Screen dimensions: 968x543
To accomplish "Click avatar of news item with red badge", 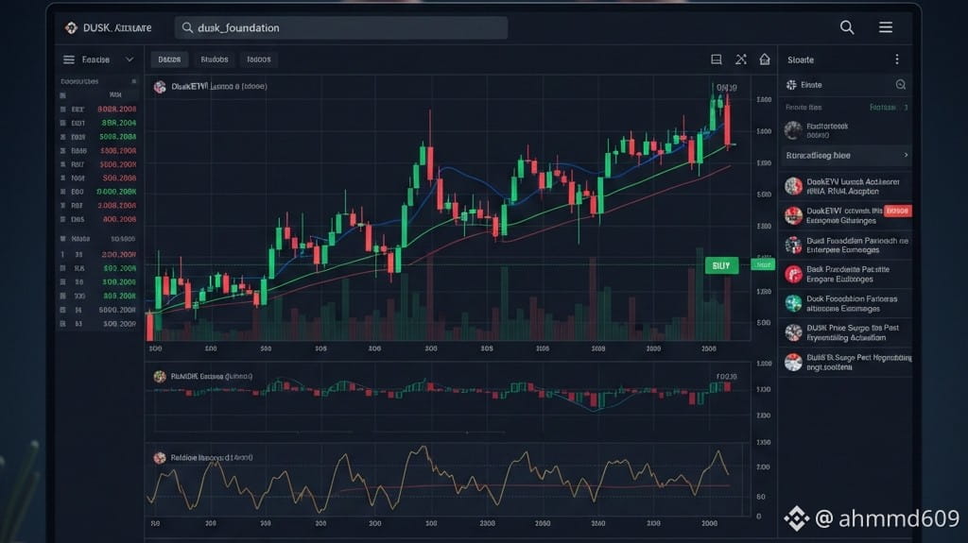I will click(x=793, y=215).
